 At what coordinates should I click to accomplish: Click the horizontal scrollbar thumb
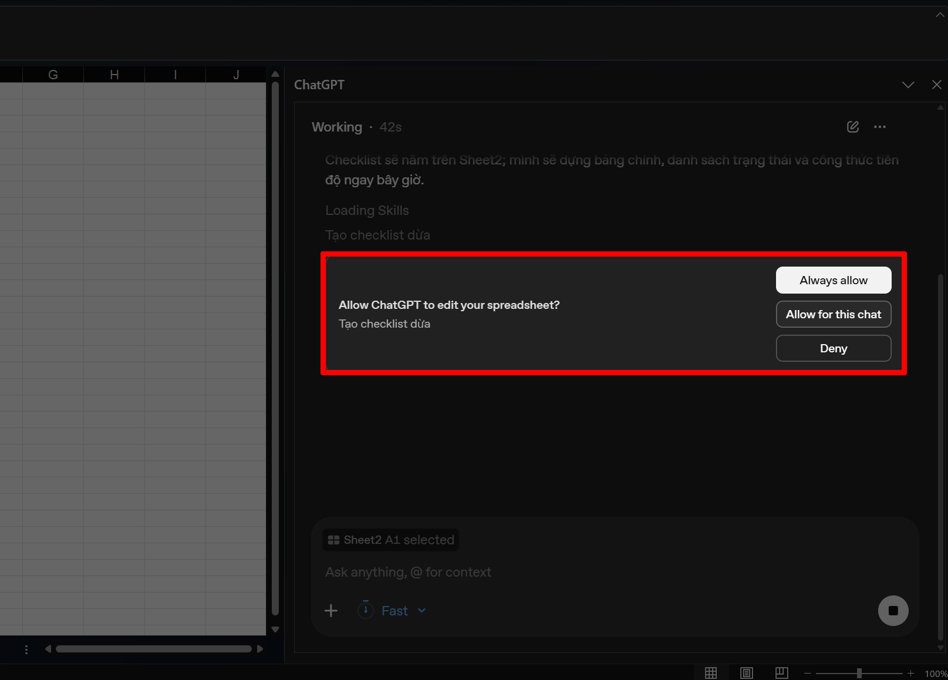coord(154,649)
